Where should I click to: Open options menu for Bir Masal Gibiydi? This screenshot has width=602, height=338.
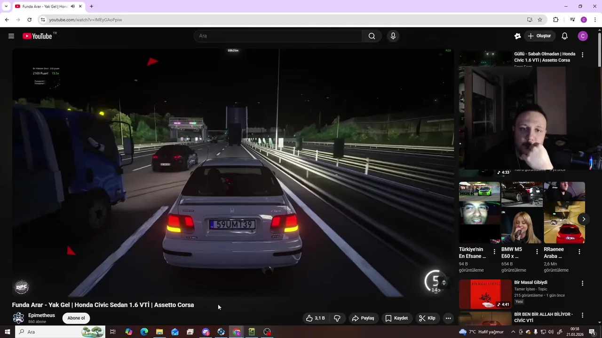(582, 284)
